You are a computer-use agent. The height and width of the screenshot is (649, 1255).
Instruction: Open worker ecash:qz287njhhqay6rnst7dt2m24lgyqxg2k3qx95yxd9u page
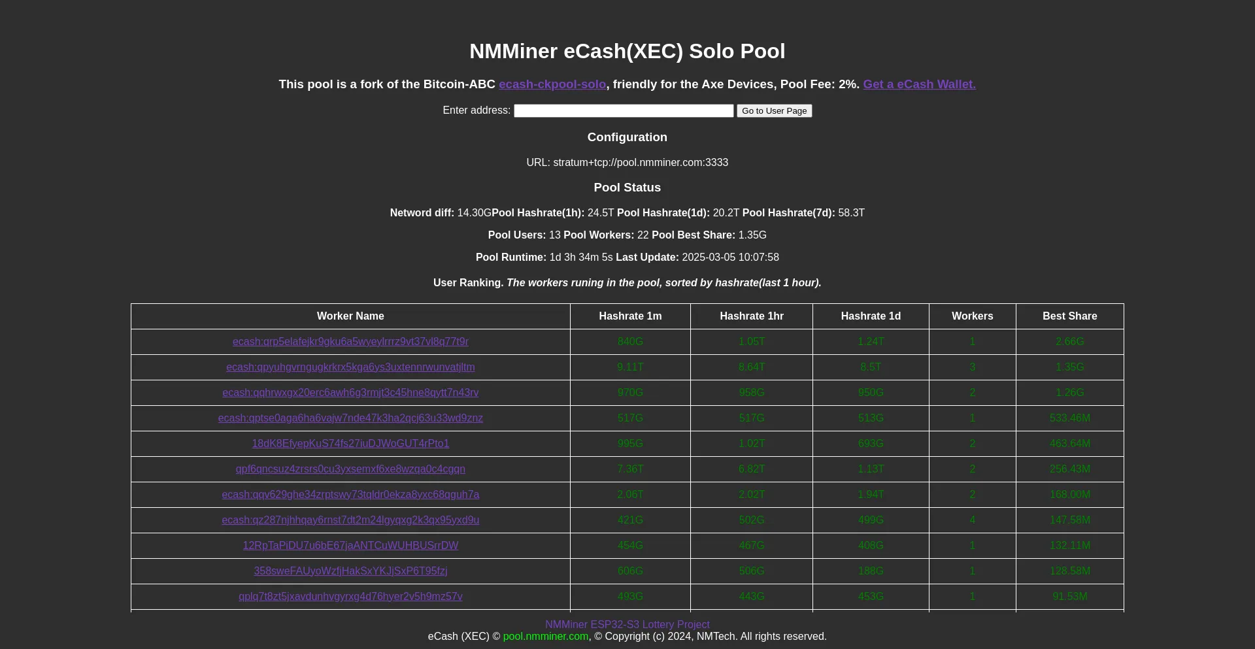pos(350,520)
